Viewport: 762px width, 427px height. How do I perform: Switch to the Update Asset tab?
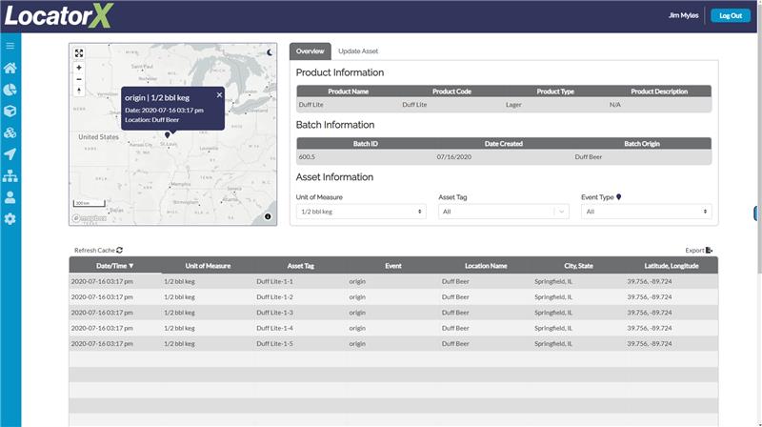coord(358,51)
